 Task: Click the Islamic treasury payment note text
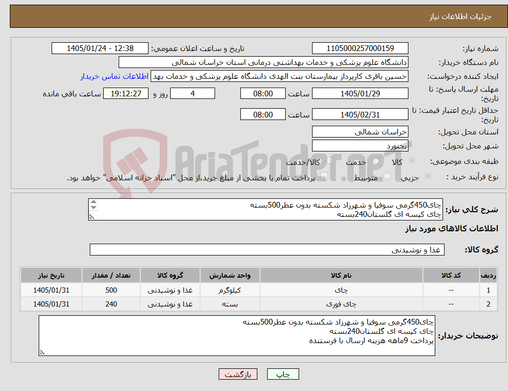click(x=191, y=178)
